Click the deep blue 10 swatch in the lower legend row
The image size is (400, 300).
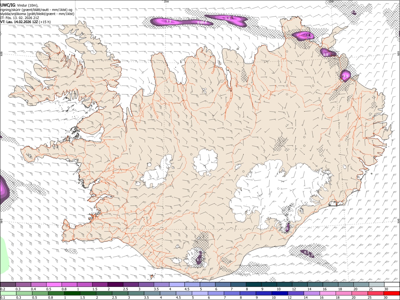click(x=280, y=293)
